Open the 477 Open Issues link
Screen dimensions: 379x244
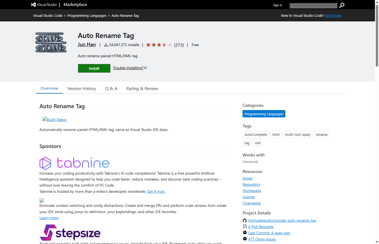[262, 239]
